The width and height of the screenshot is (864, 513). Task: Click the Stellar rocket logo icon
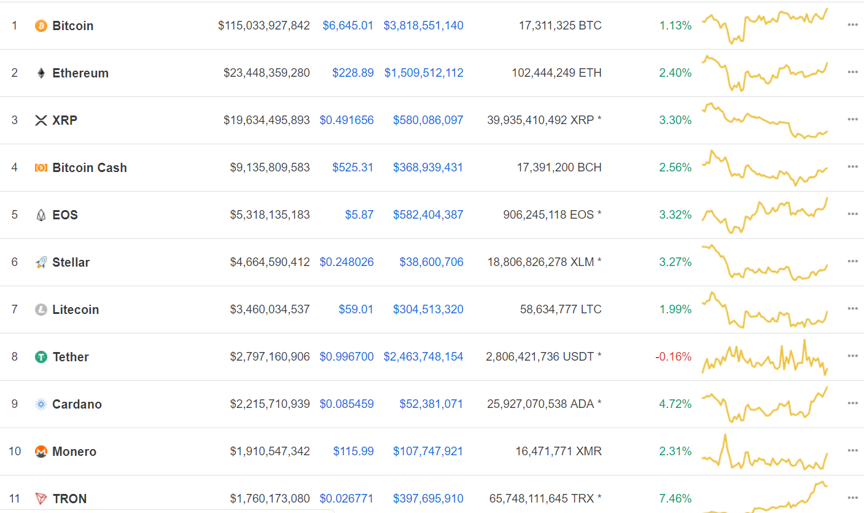click(x=41, y=262)
